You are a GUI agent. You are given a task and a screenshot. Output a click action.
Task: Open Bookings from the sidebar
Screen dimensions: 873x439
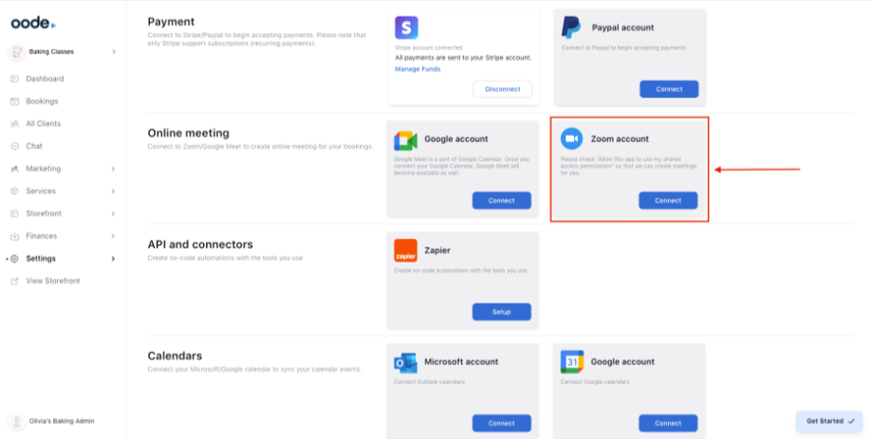tap(42, 101)
